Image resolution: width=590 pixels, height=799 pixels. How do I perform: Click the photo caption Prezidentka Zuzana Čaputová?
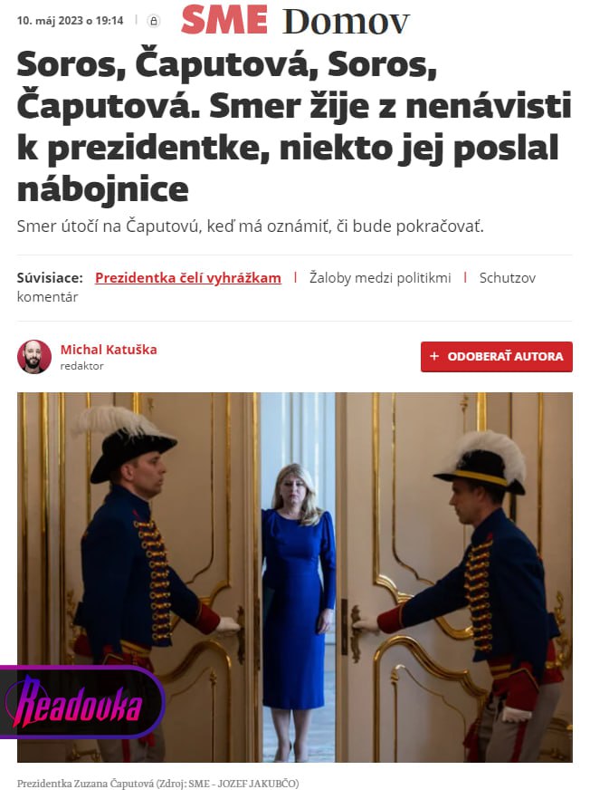157,784
